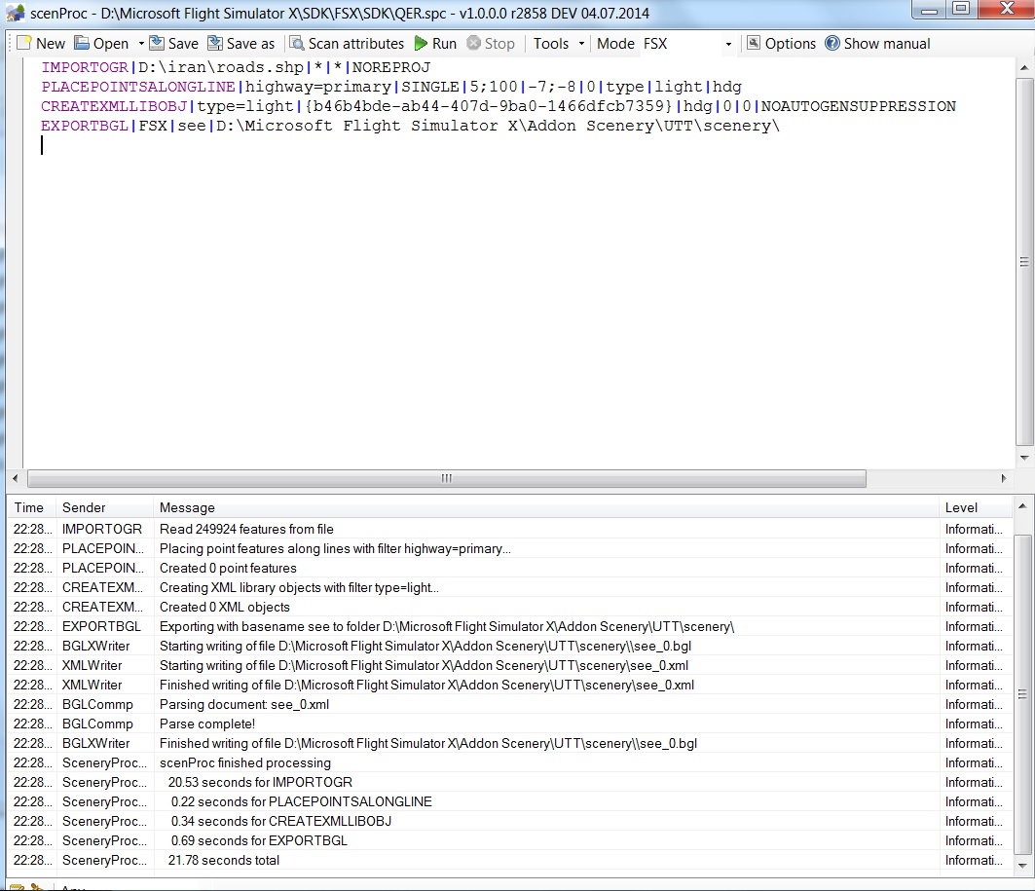
Task: Click the scenProc application icon in title bar
Action: 15,13
